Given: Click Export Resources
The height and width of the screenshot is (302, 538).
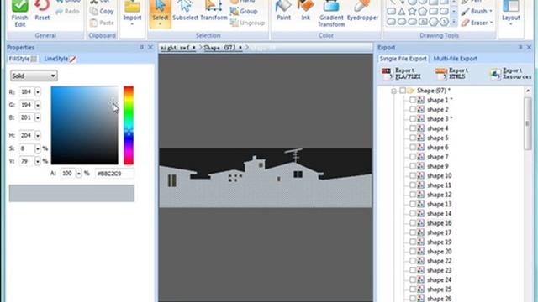Looking at the screenshot, I should pyautogui.click(x=510, y=74).
